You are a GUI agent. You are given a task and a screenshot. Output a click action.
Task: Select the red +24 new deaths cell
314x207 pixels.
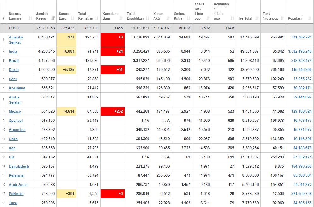(113, 51)
